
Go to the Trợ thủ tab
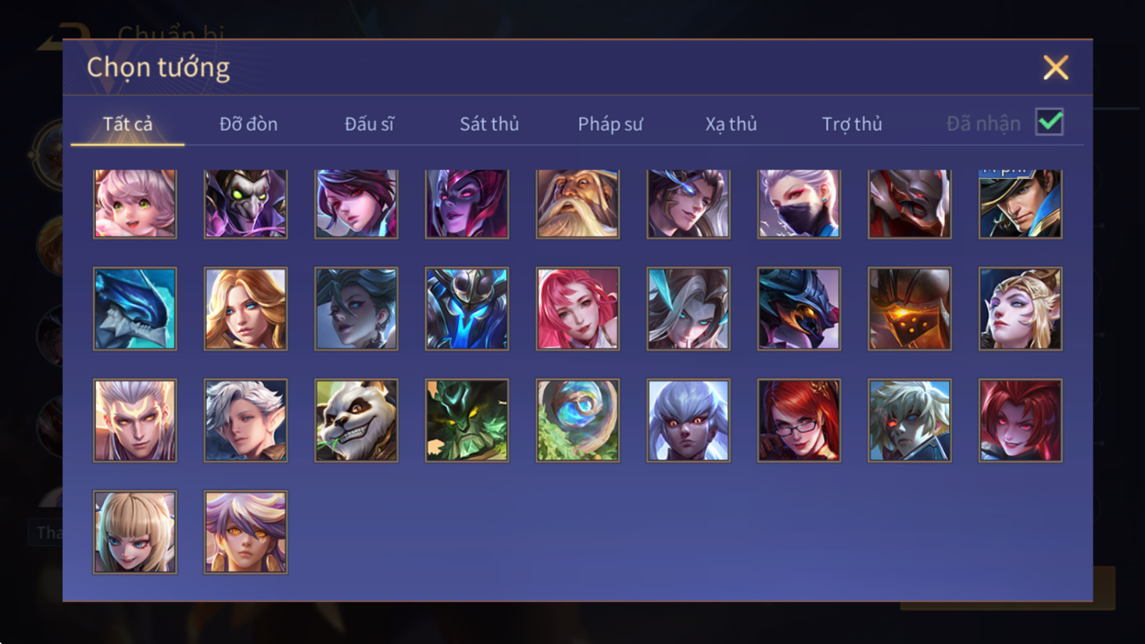852,124
